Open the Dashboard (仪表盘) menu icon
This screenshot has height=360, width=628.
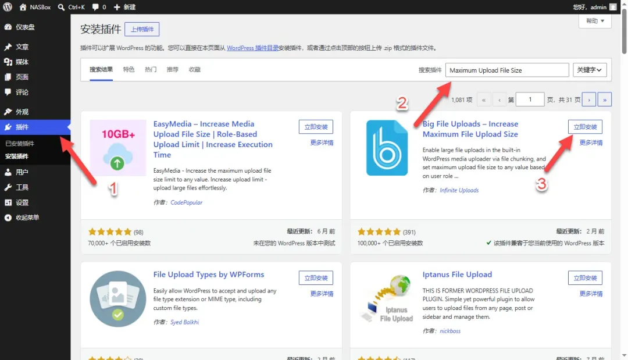pyautogui.click(x=8, y=27)
